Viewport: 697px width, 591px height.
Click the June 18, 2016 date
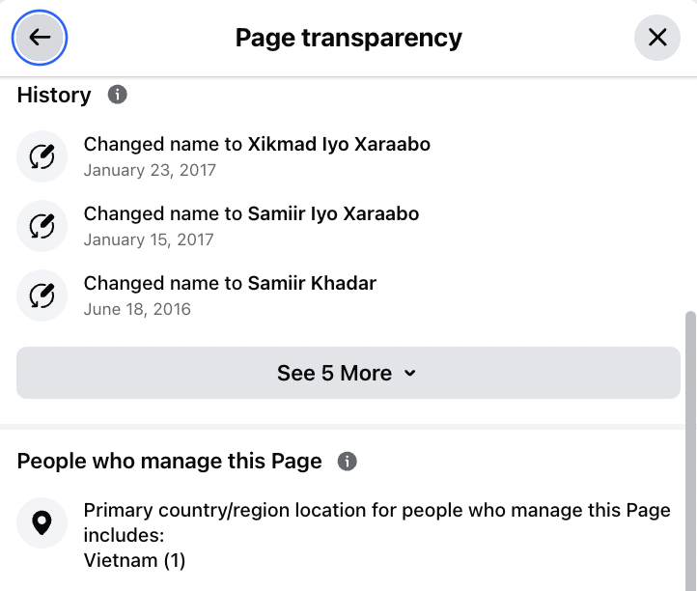[x=137, y=310]
